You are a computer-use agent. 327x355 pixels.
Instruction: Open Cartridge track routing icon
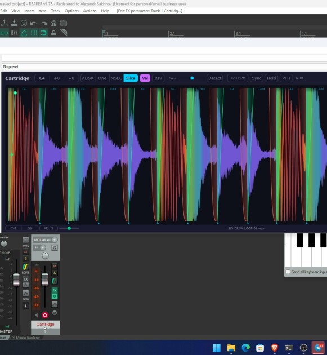click(55, 281)
